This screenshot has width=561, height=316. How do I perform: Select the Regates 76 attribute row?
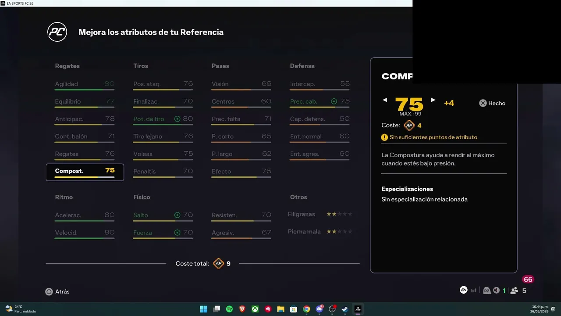pyautogui.click(x=85, y=155)
